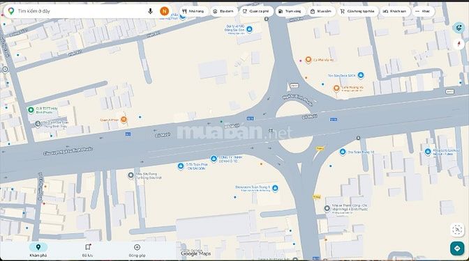Select the 'Cà Phê Vũ Hi' cafe pin
Viewport: 469px width, 261px height.
coord(308,60)
